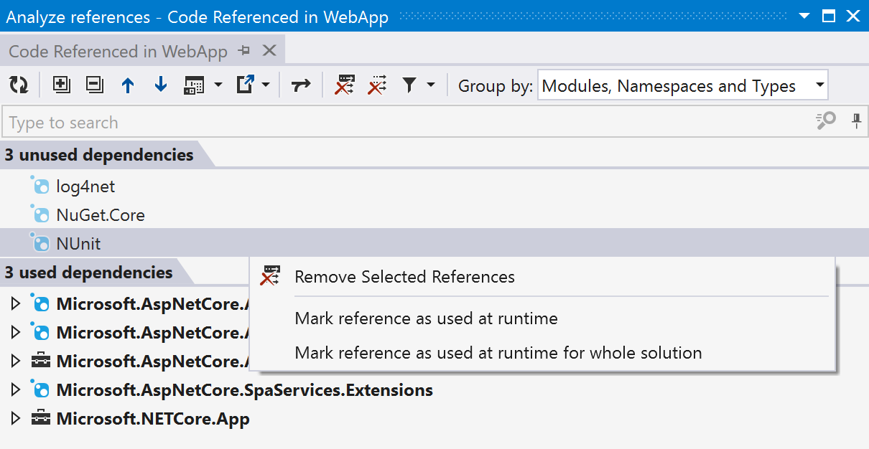Expand all nodes with the plus icon
Image resolution: width=869 pixels, height=449 pixels.
coord(62,85)
